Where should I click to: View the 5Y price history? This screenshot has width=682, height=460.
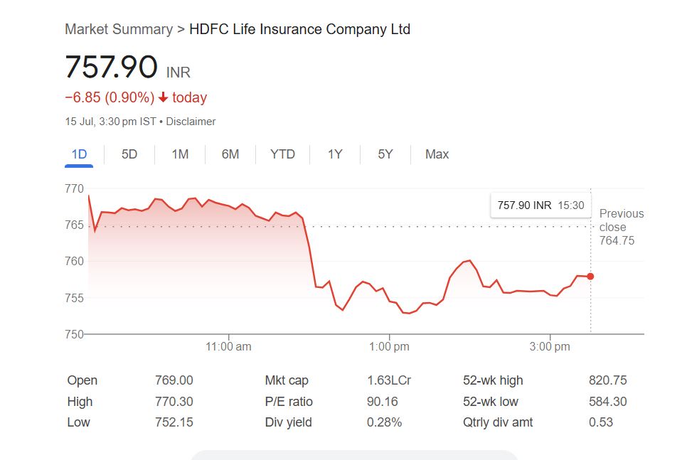[x=385, y=154]
